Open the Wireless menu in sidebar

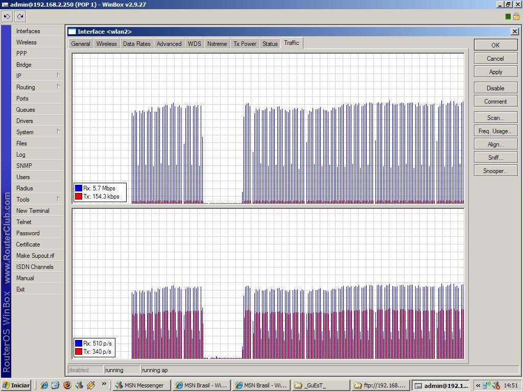click(x=26, y=42)
